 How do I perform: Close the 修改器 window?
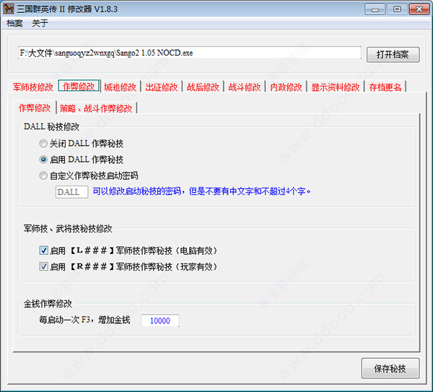pos(419,9)
